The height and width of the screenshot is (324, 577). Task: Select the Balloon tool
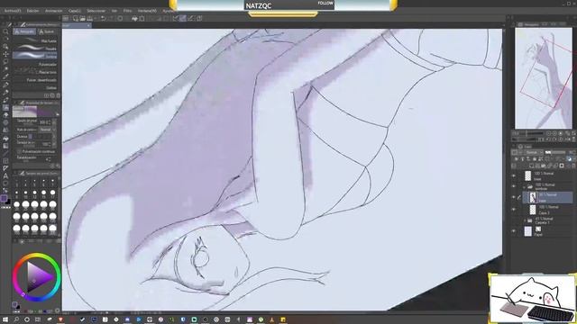[5, 184]
